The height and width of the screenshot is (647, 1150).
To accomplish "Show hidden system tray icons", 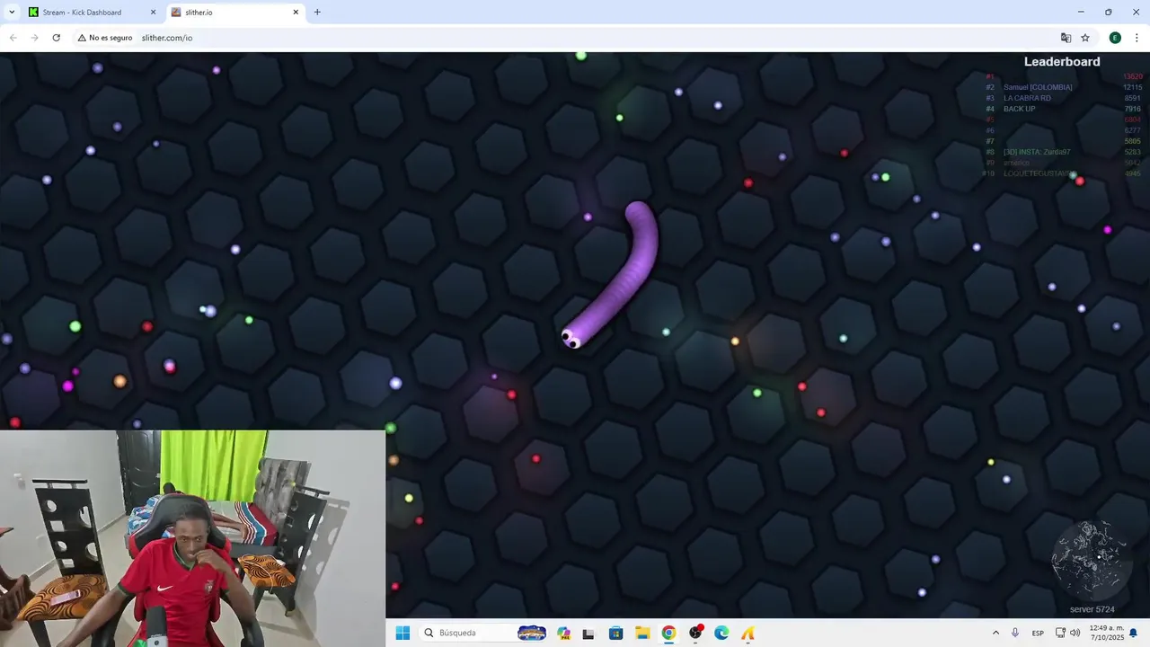I will coord(995,633).
